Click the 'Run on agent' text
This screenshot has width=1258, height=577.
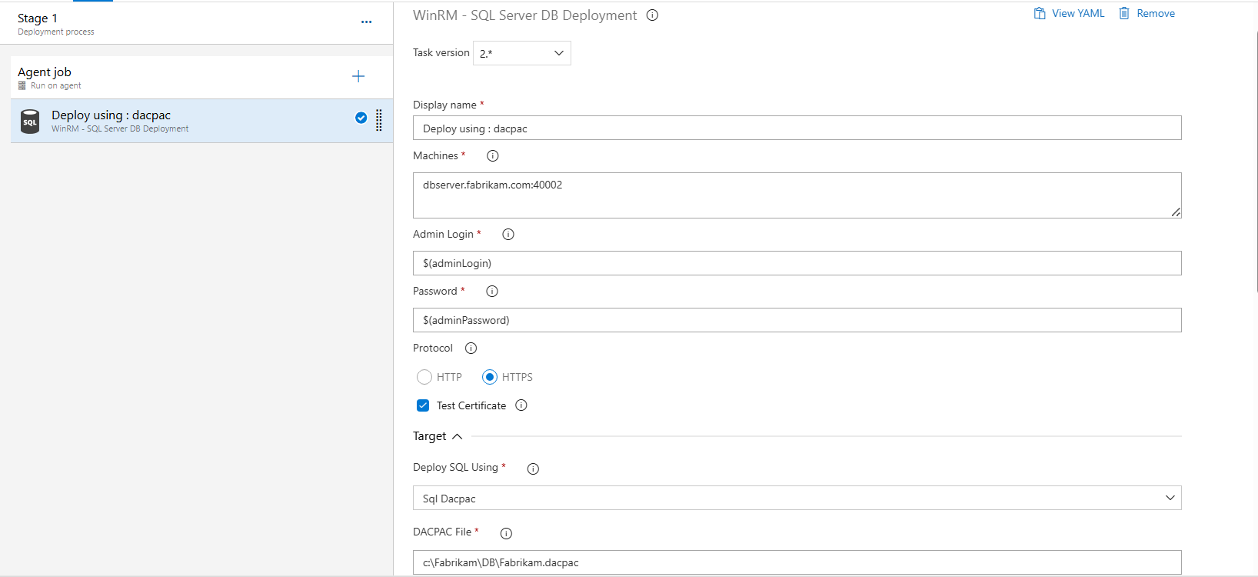tap(55, 85)
